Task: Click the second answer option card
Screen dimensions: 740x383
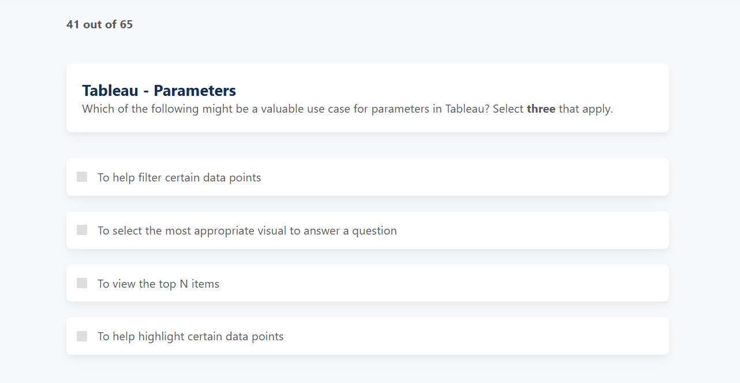Action: click(367, 230)
